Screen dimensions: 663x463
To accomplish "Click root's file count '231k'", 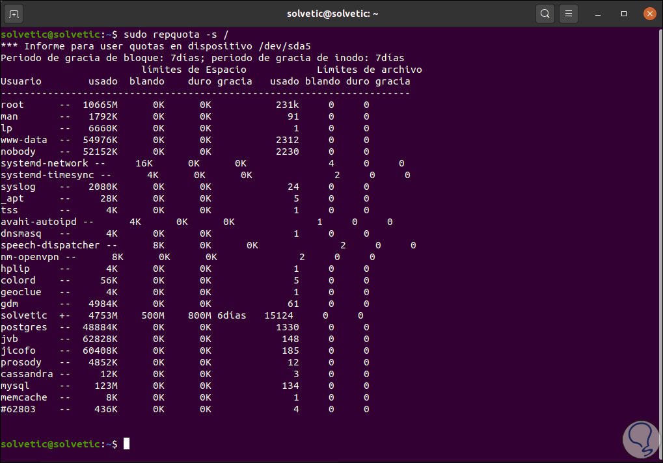I will point(288,105).
